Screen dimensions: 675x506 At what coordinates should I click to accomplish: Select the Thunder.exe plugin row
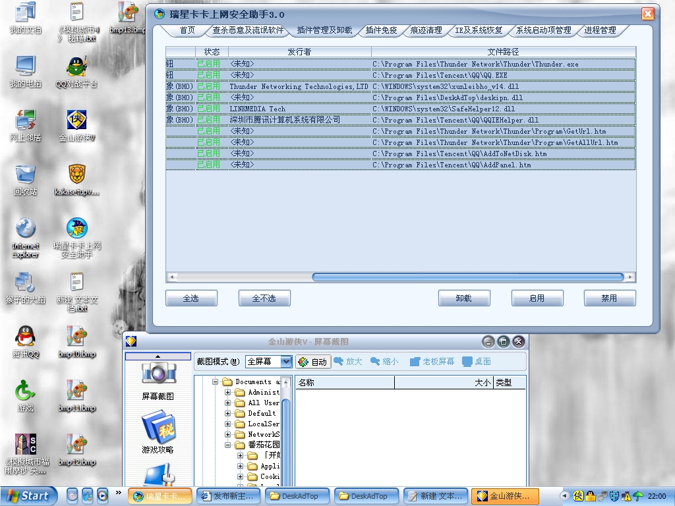[400, 64]
